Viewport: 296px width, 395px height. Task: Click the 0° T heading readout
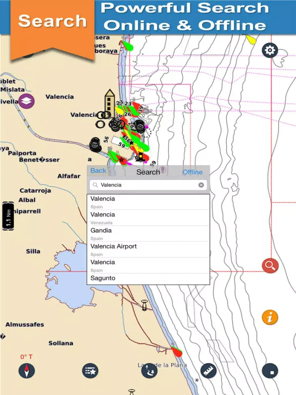coord(26,357)
